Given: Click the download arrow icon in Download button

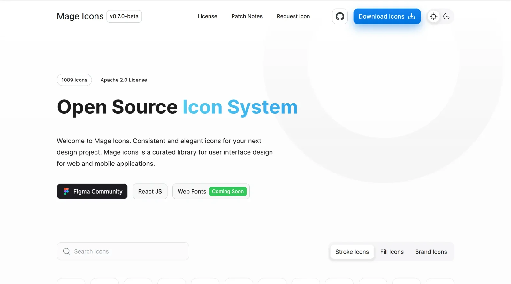Looking at the screenshot, I should coord(412,16).
